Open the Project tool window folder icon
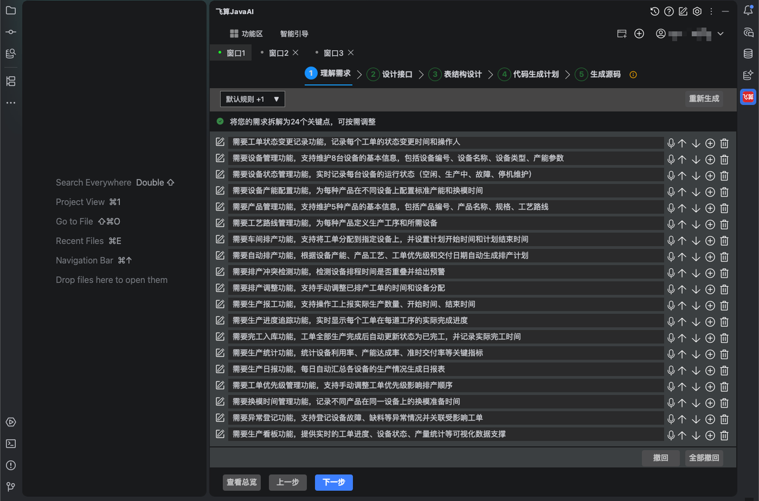 [x=11, y=11]
